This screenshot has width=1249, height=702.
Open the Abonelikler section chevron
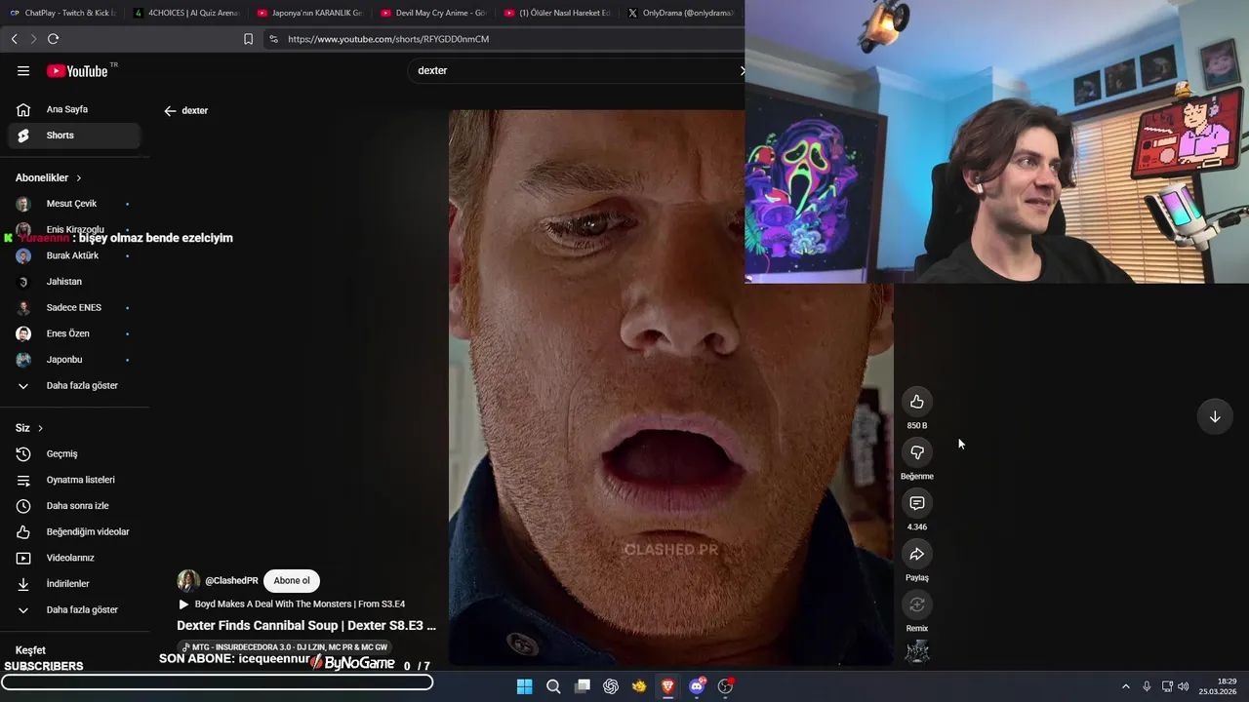pos(79,177)
